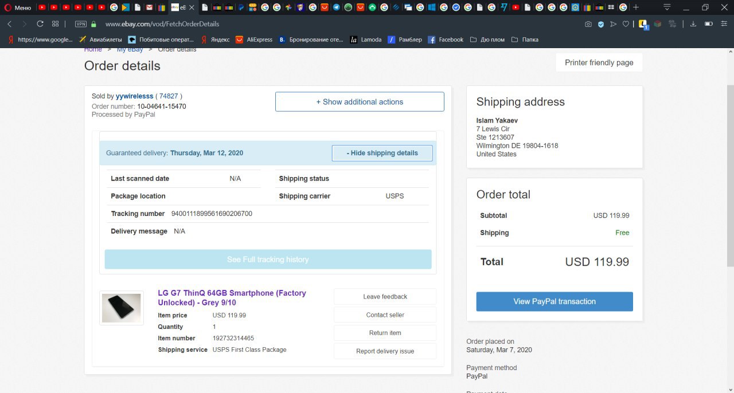Open Easy Setup sliders icon
This screenshot has height=393, width=734.
[724, 24]
